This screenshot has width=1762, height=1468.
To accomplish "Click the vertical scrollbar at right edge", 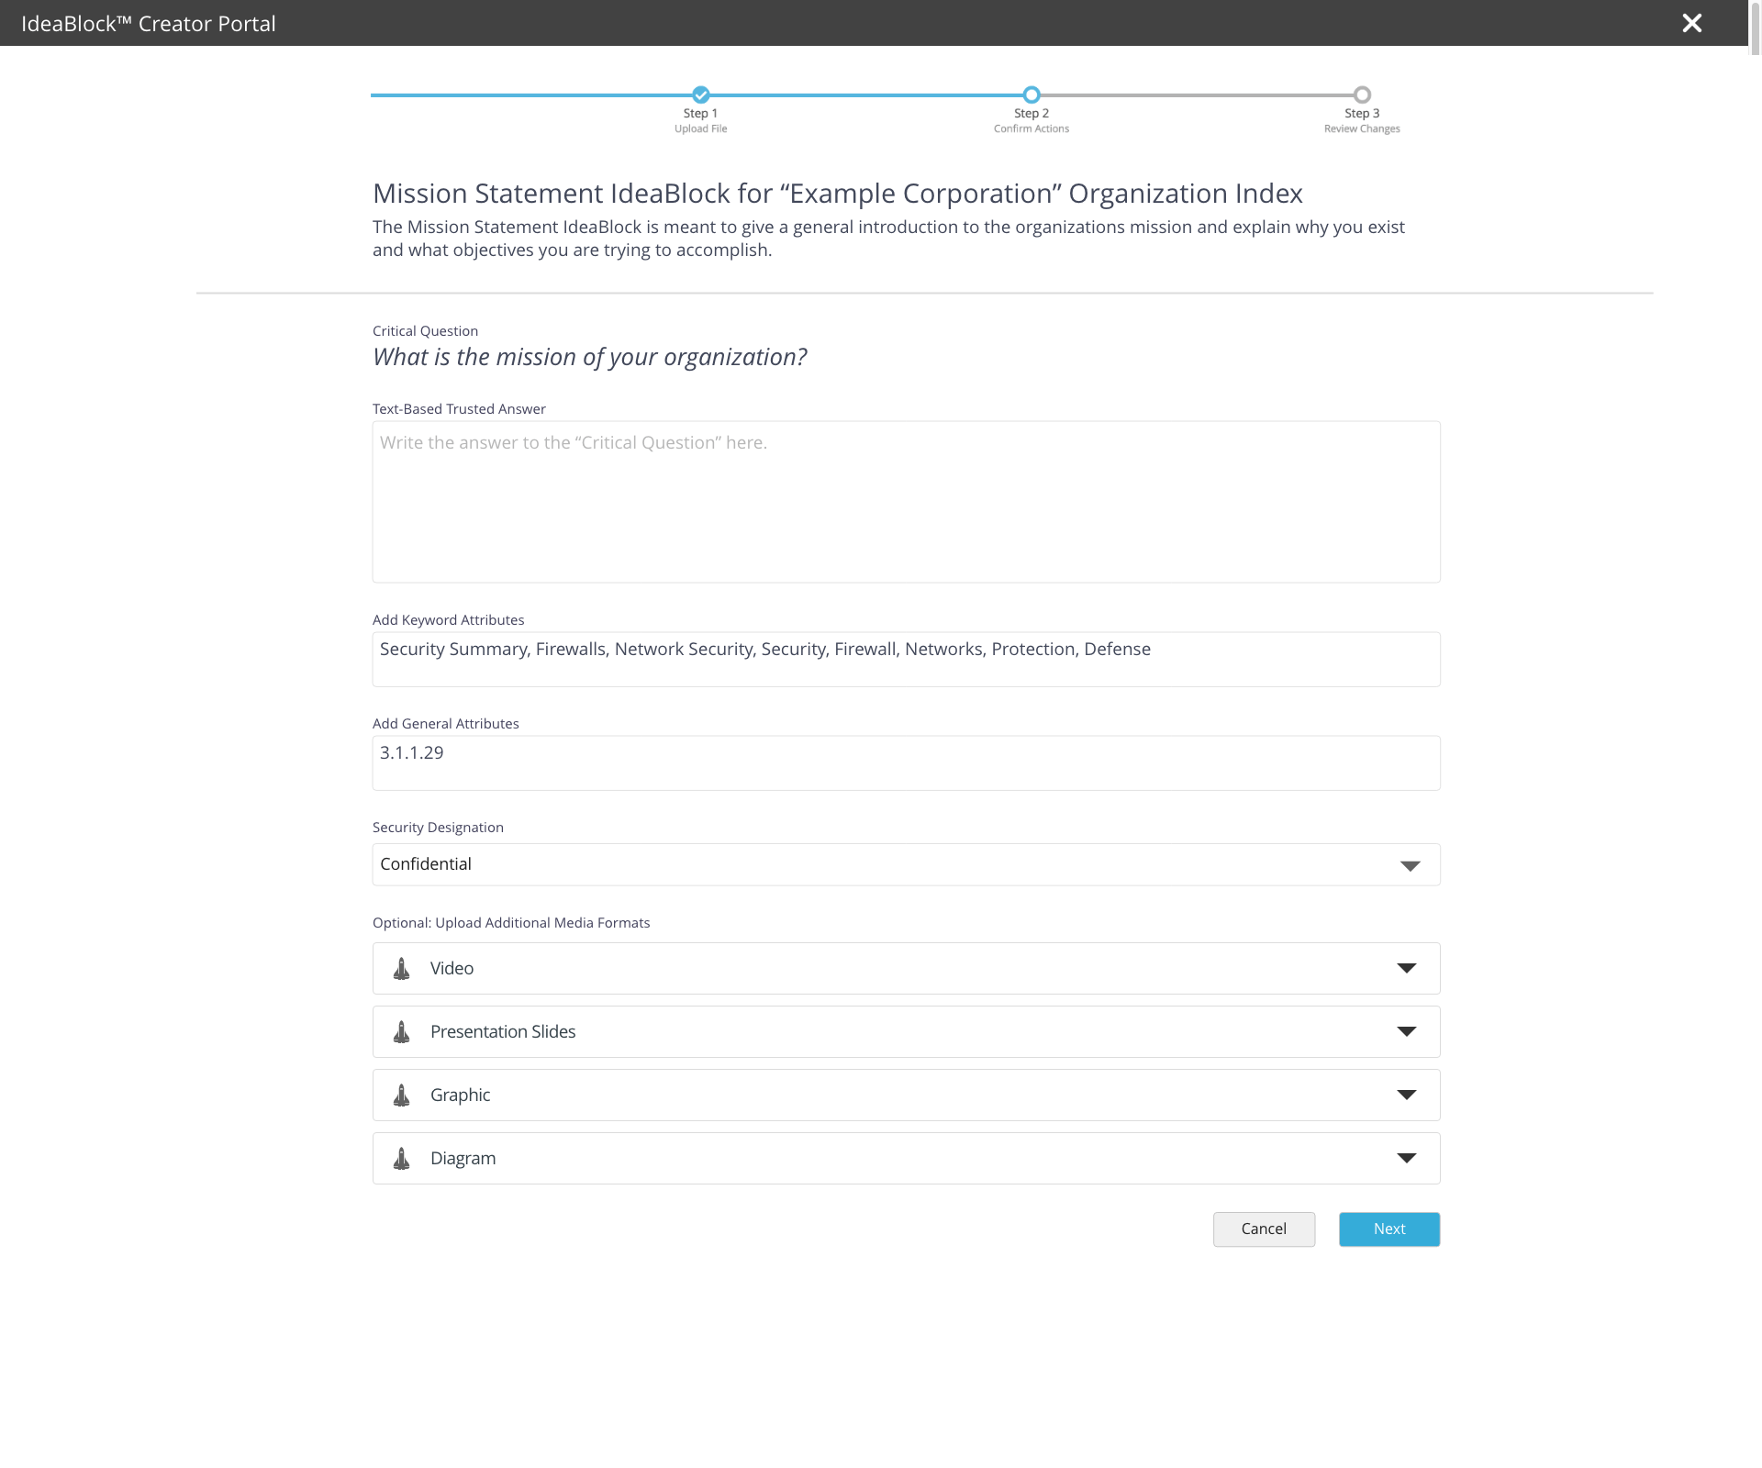I will [x=1755, y=28].
